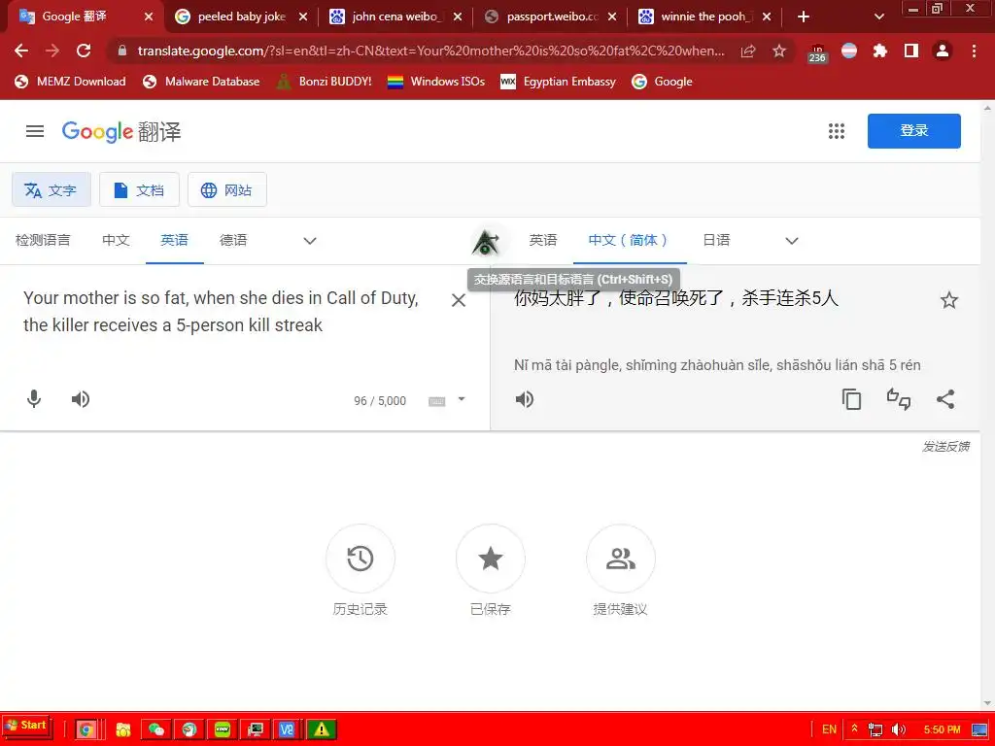Bookmark this page with the star
The width and height of the screenshot is (995, 746).
[779, 51]
